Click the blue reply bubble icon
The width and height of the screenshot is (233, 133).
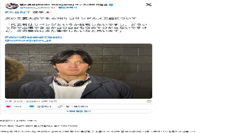(x=32, y=106)
